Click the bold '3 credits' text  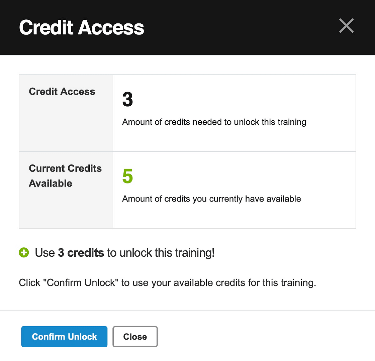point(81,252)
